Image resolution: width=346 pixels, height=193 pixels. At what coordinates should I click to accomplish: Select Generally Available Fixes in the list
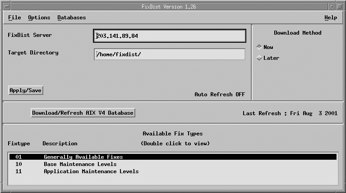coord(83,157)
